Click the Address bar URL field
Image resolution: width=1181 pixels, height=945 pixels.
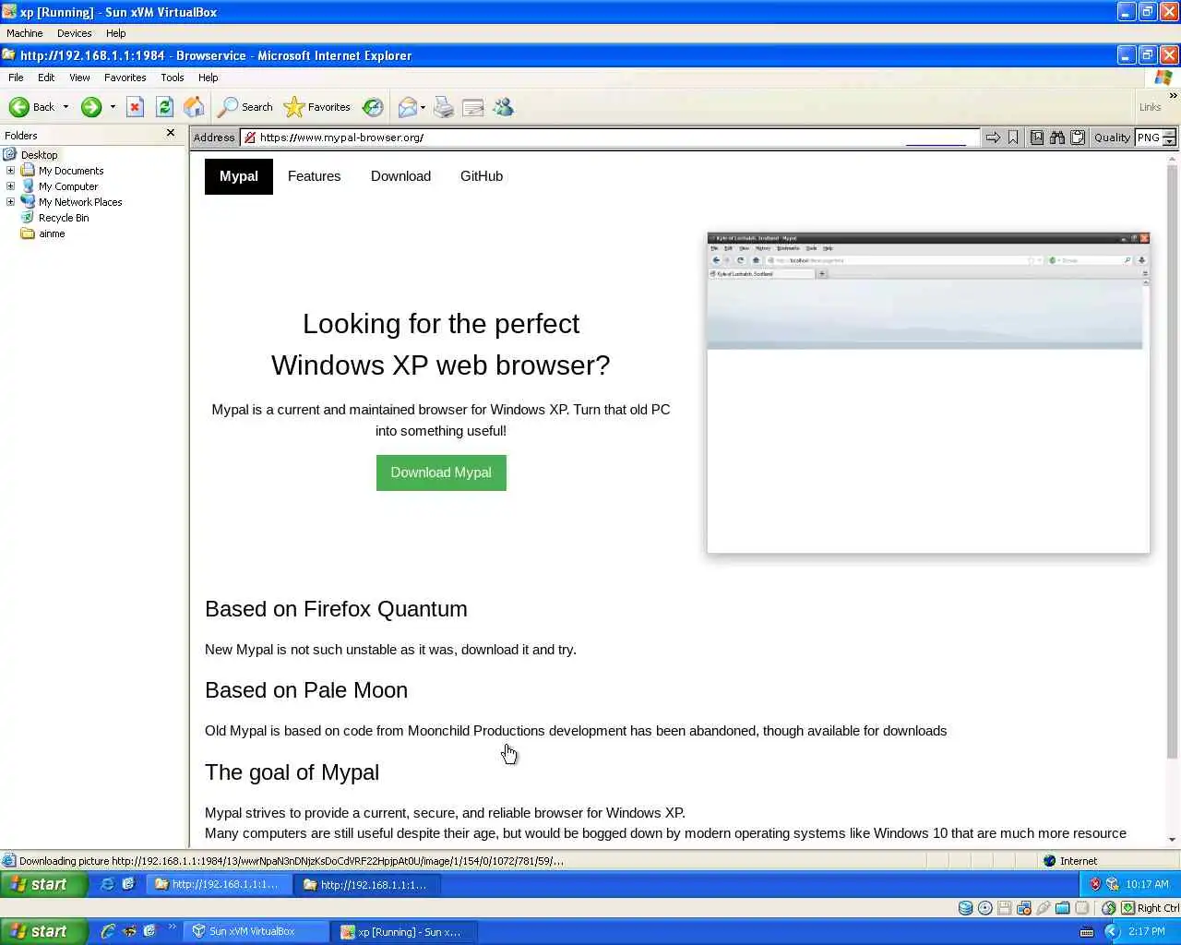tap(609, 138)
